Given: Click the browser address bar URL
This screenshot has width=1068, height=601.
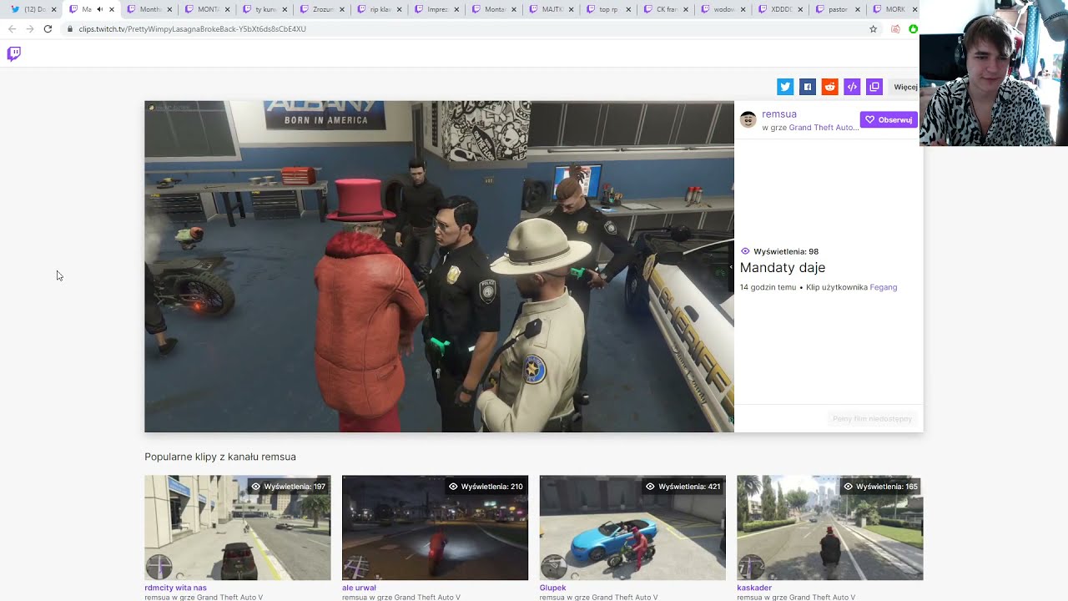Looking at the screenshot, I should coord(193,28).
